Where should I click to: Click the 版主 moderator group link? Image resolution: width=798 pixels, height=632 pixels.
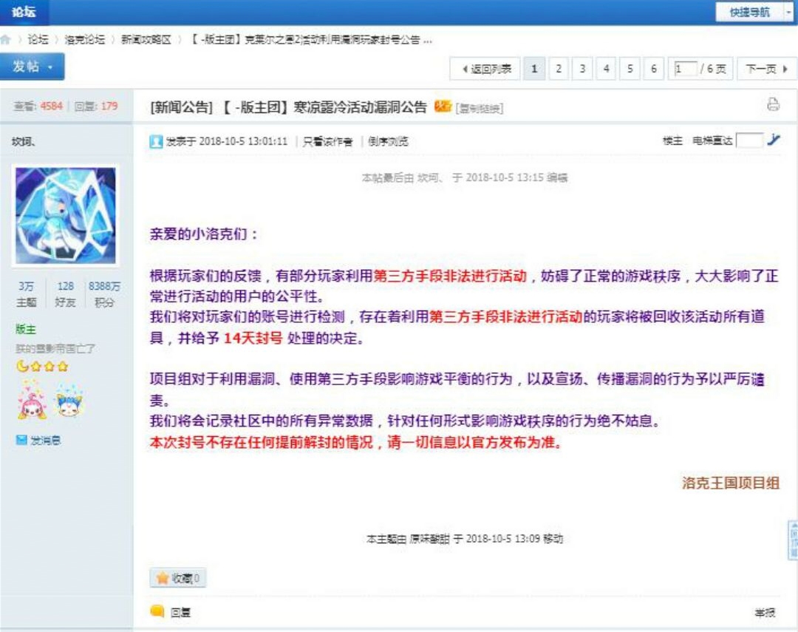[26, 329]
